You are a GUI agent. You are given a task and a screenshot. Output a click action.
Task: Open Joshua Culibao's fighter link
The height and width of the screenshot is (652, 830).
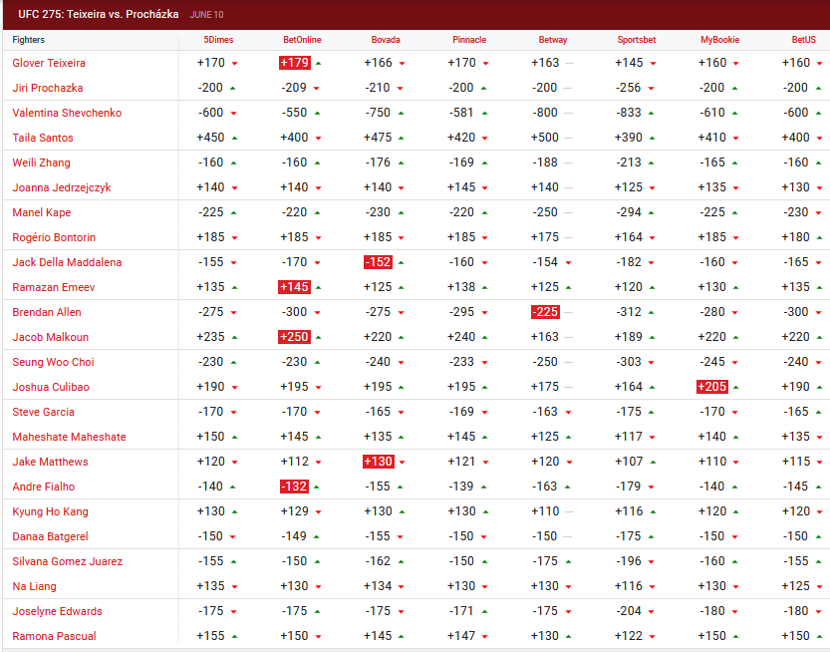[x=51, y=387]
